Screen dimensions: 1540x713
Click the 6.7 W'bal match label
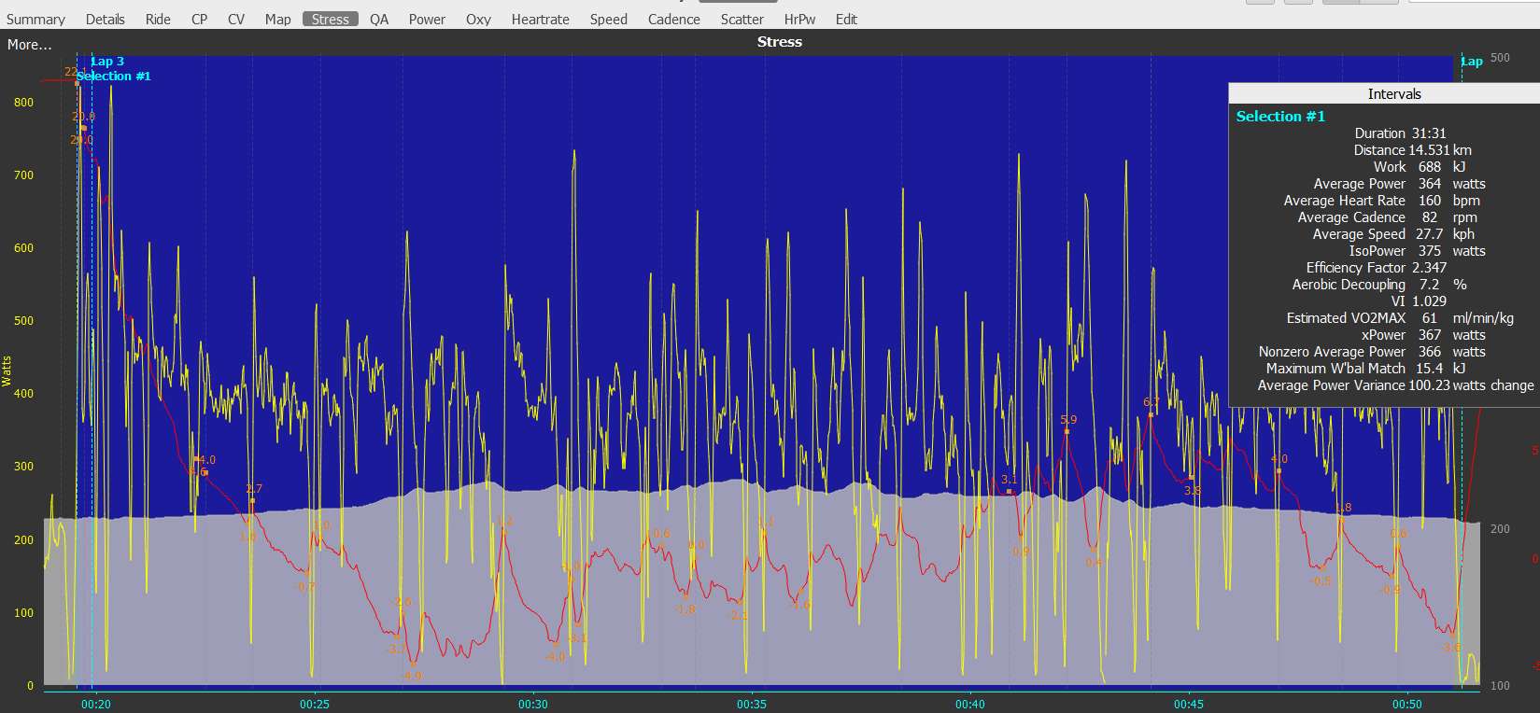click(x=1151, y=403)
